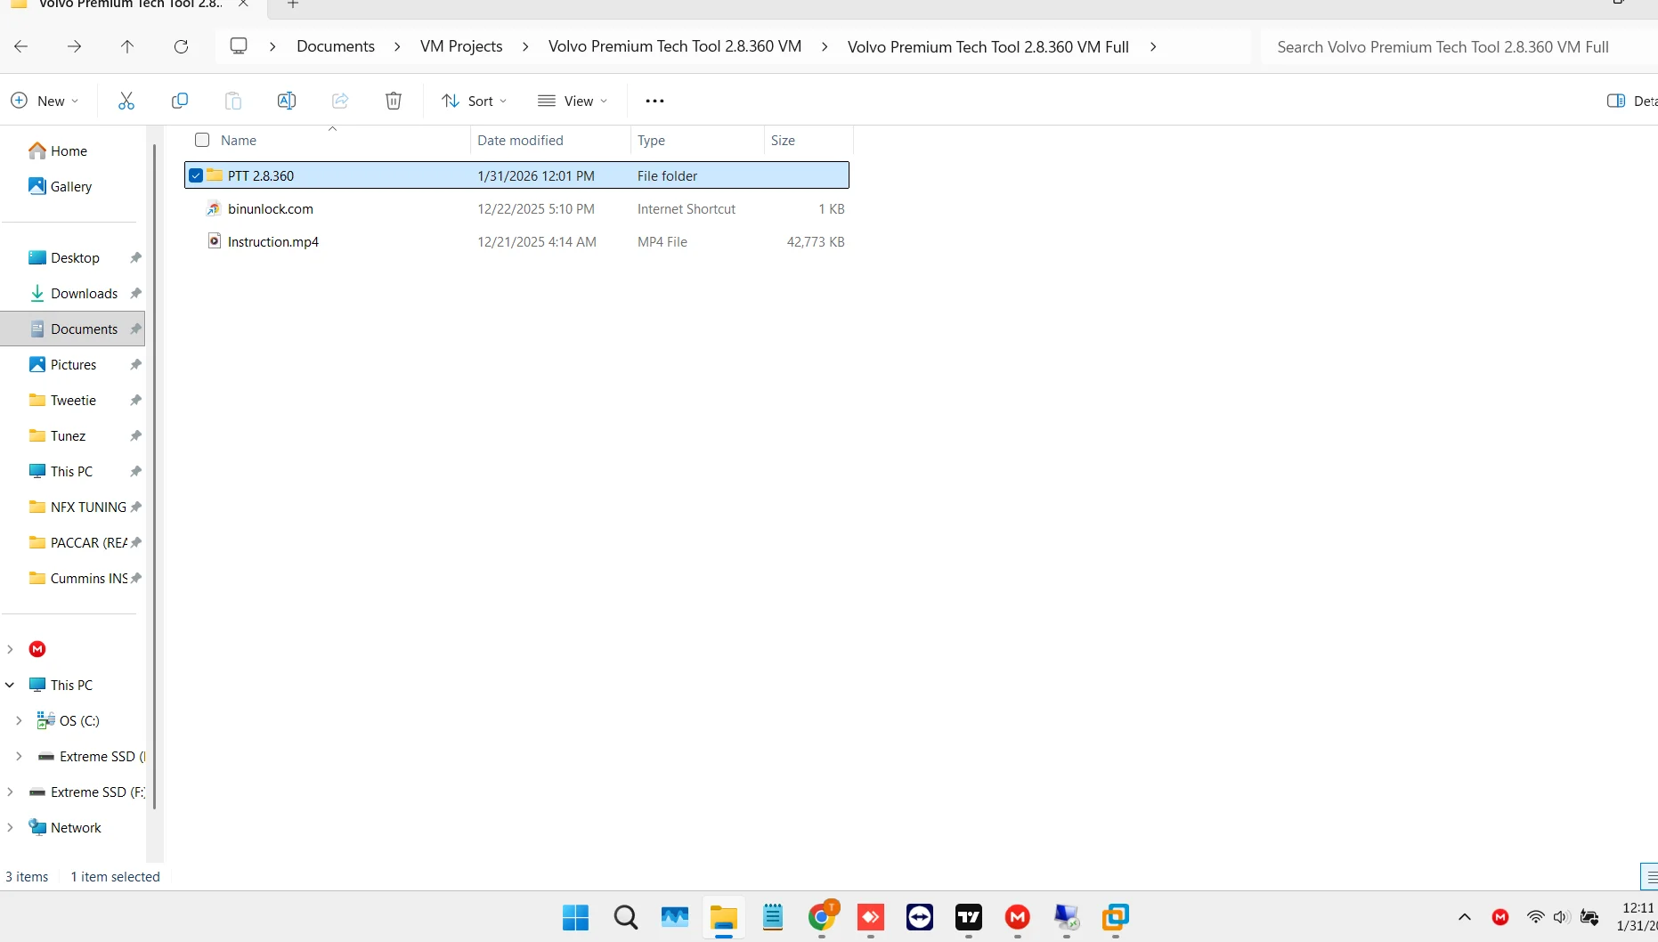Open the See more menu with three dots
Image resolution: width=1658 pixels, height=942 pixels.
(x=654, y=101)
